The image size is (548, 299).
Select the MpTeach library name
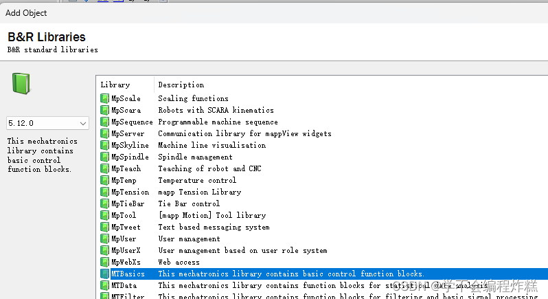(126, 168)
